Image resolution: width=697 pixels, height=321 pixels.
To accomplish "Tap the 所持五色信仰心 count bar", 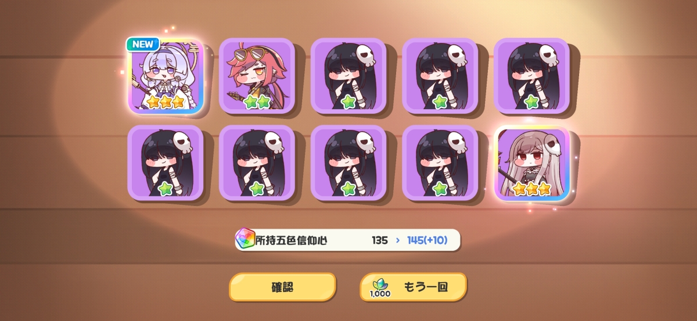I will (348, 240).
